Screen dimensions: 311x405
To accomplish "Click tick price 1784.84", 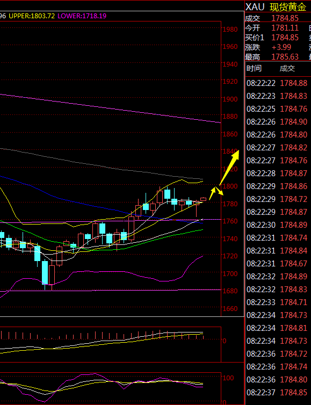I will coord(294,250).
